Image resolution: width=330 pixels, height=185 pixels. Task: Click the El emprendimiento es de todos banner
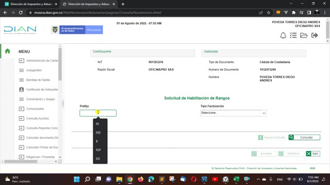pyautogui.click(x=77, y=30)
